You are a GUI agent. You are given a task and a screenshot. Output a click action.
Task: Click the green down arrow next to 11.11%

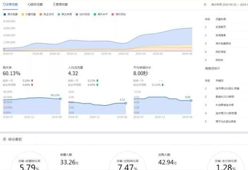163,85
